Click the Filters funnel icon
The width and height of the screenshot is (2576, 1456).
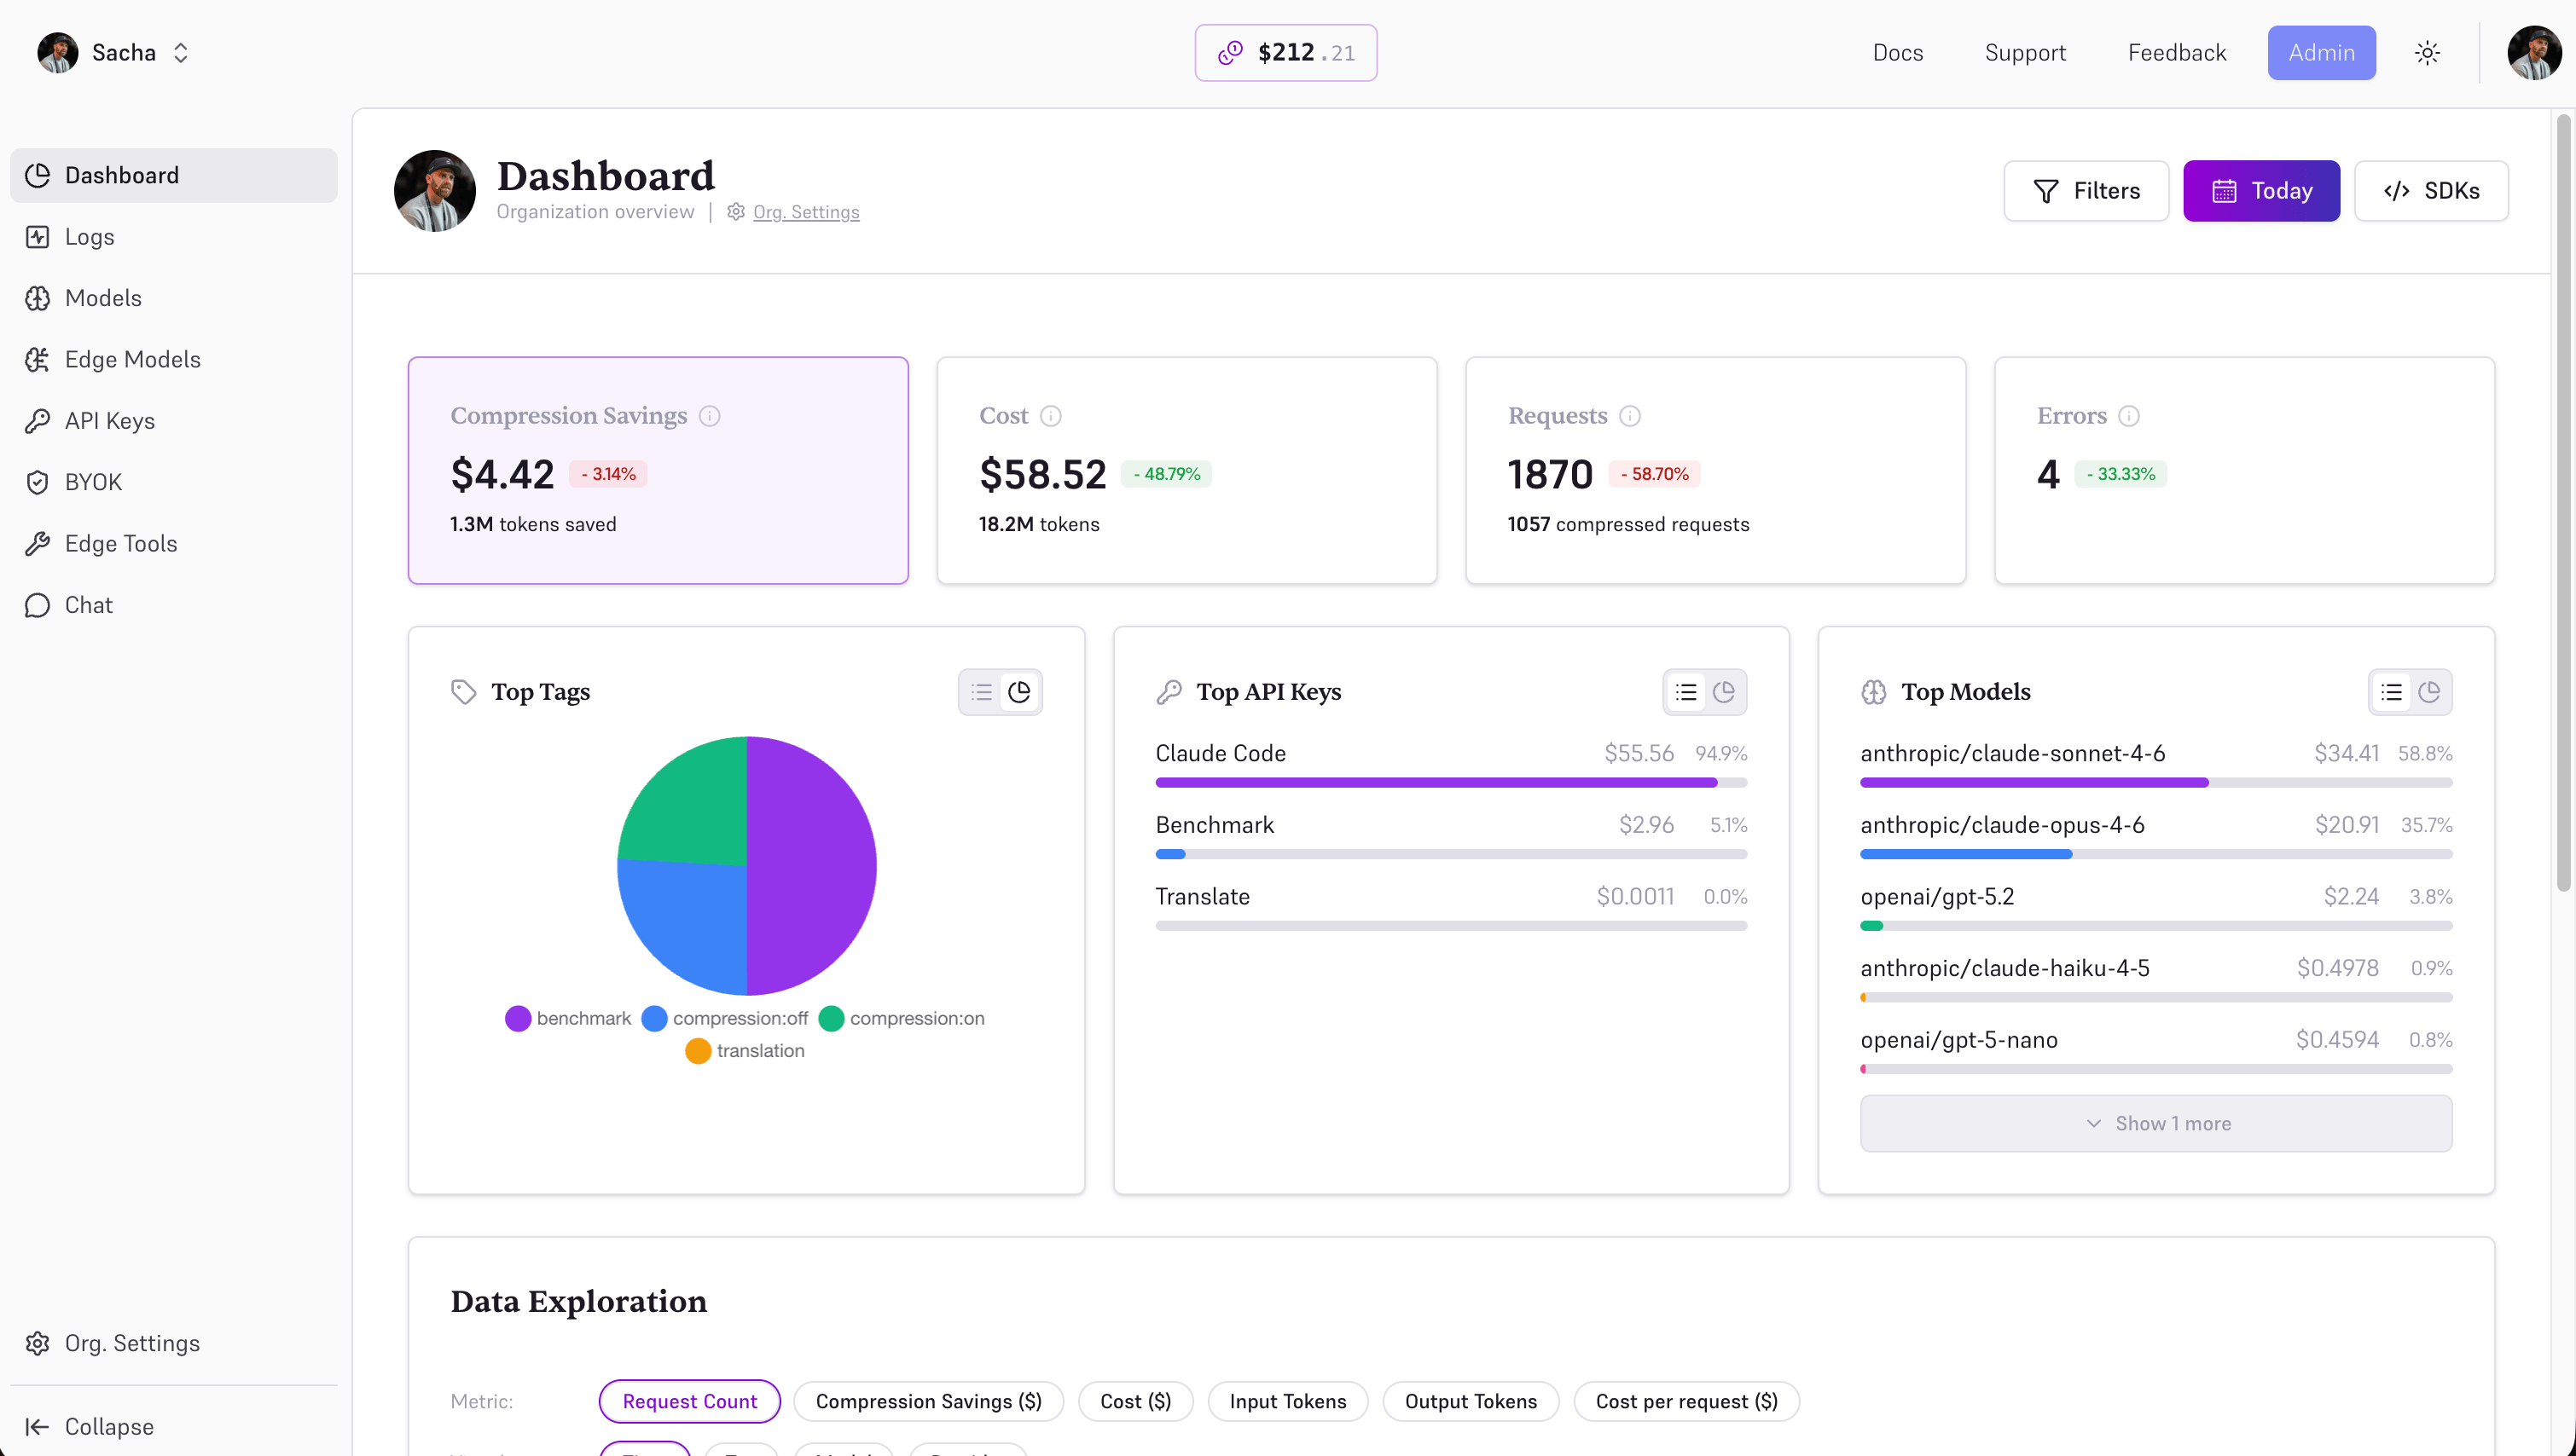pyautogui.click(x=2045, y=191)
